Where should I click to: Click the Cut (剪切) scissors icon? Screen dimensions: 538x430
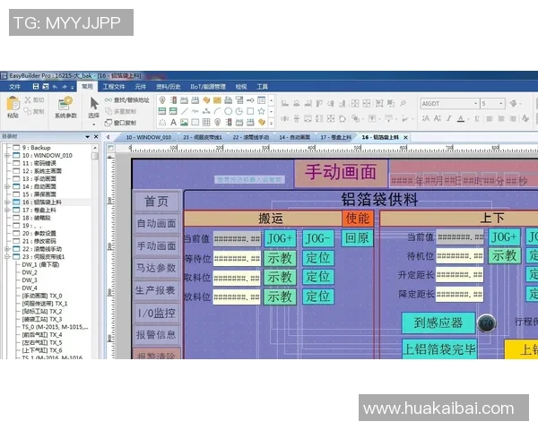tap(28, 99)
